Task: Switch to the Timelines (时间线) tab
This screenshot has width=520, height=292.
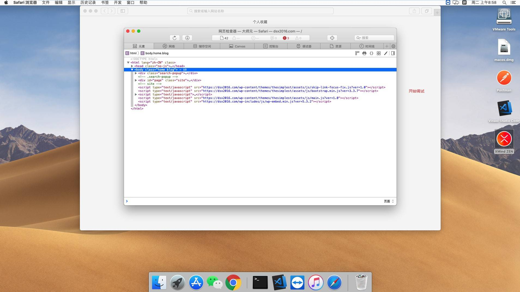Action: pos(367,46)
